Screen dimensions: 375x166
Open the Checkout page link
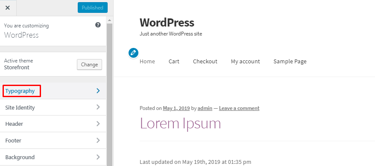click(205, 61)
